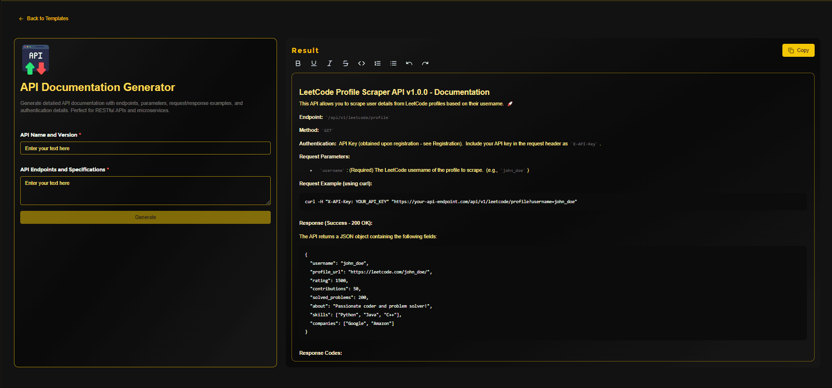
Task: Click the "skills" array line in JSON
Action: [x=356, y=315]
